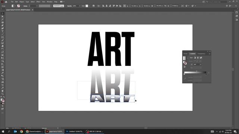Image resolution: width=239 pixels, height=134 pixels.
Task: Switch to the Transparency tab
Action: tap(201, 54)
